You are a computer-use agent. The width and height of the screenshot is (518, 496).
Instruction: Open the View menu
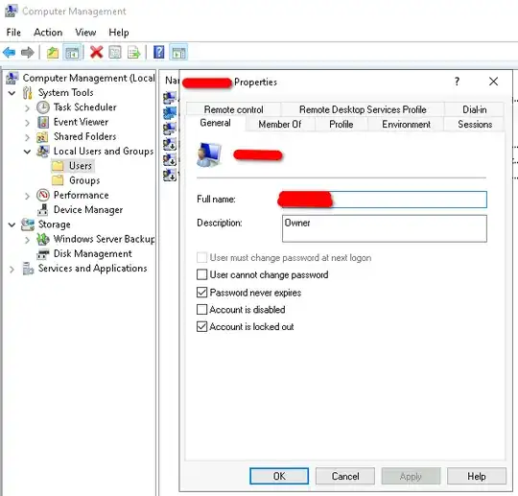85,33
